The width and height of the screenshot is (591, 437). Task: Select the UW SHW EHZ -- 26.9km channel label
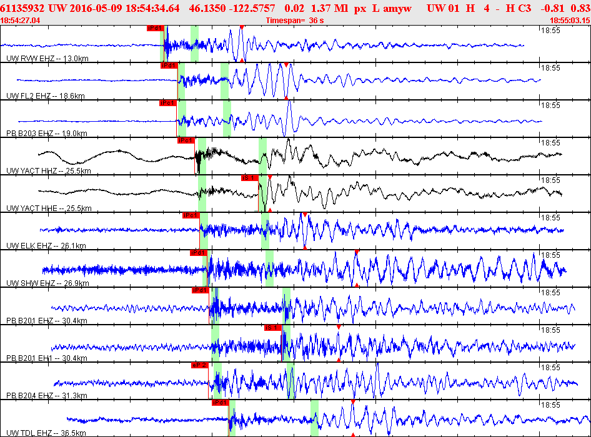(x=47, y=283)
